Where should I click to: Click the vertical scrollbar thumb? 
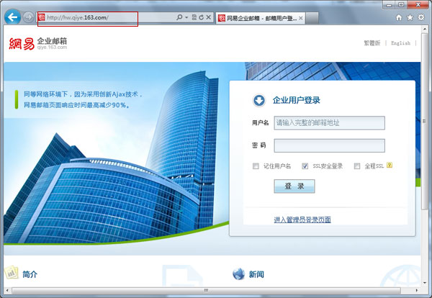pos(425,122)
